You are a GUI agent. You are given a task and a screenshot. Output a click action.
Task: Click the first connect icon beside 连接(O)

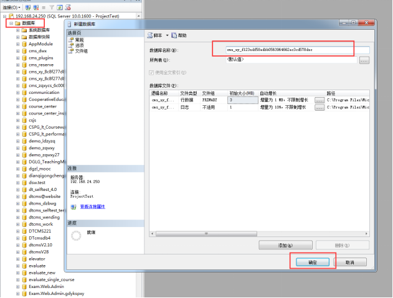pyautogui.click(x=28, y=7)
